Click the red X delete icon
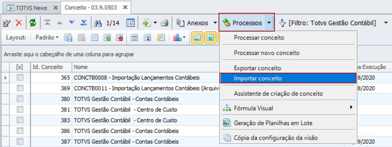 pos(19,23)
